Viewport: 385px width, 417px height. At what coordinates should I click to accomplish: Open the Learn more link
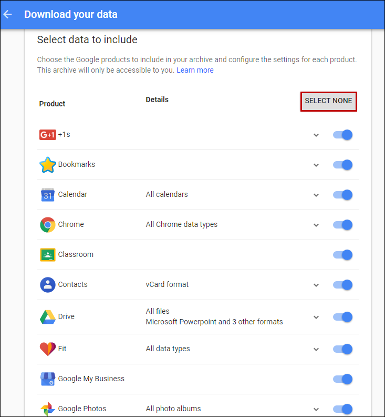195,70
